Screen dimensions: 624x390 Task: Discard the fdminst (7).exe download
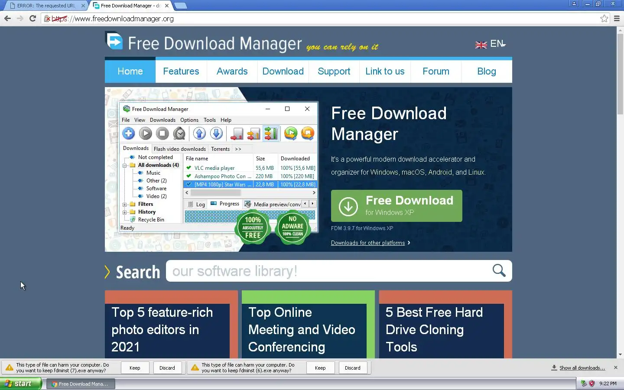pos(167,368)
